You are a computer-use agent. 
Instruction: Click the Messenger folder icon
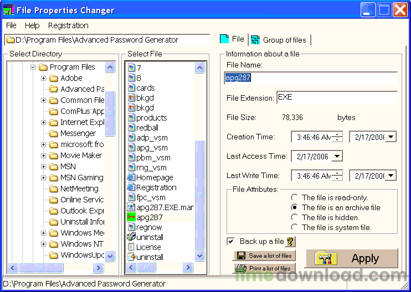54,133
